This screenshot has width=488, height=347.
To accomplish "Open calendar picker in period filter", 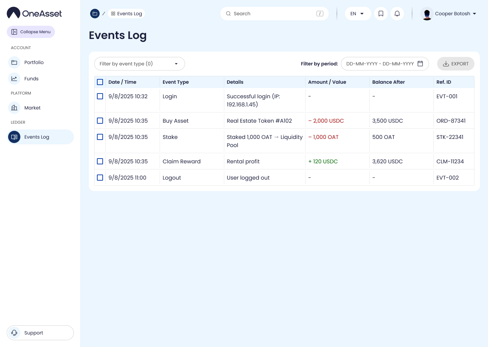I will point(420,64).
